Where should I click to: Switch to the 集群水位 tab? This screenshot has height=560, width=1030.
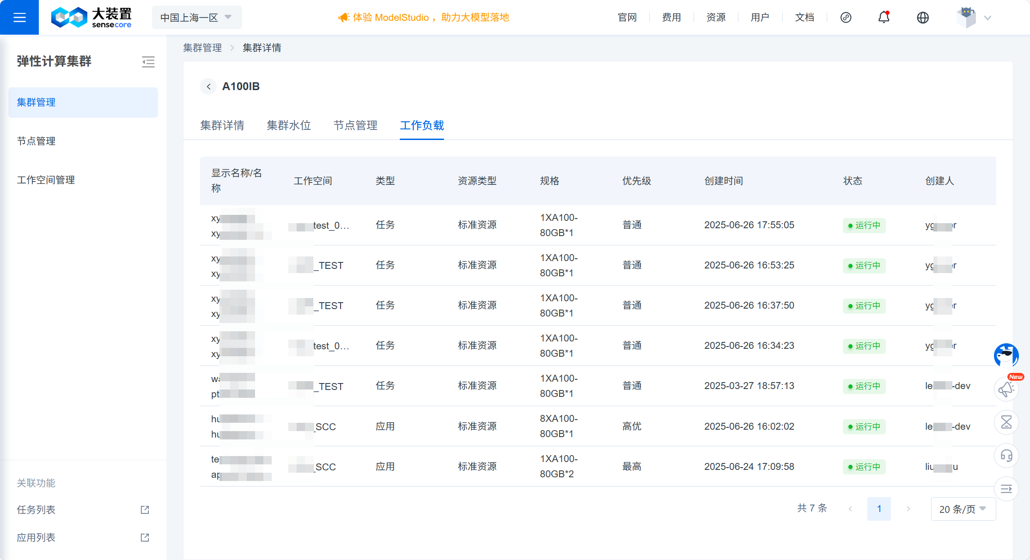point(288,125)
